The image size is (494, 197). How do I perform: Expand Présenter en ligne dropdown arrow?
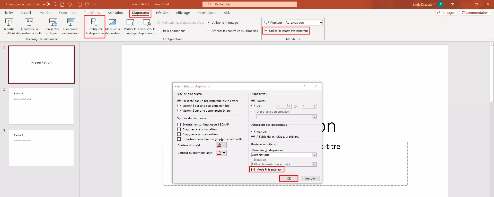[x=58, y=33]
